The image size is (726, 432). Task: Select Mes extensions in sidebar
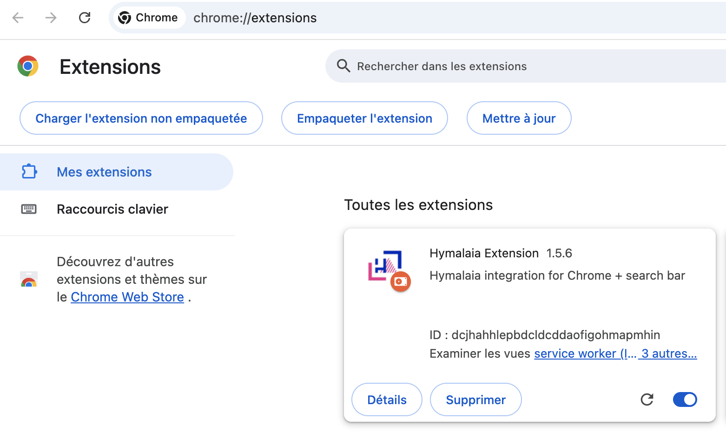(x=116, y=172)
